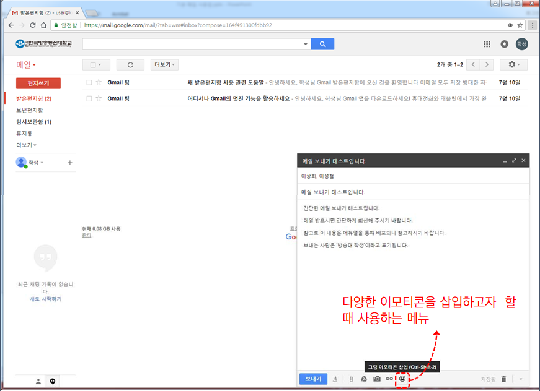540x391 pixels.
Task: Open 휴지통 folder
Action: [24, 133]
